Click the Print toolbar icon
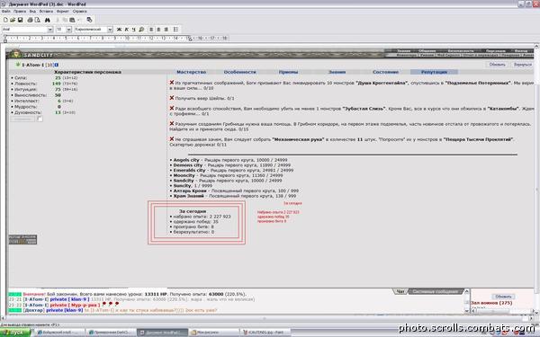 (x=30, y=20)
